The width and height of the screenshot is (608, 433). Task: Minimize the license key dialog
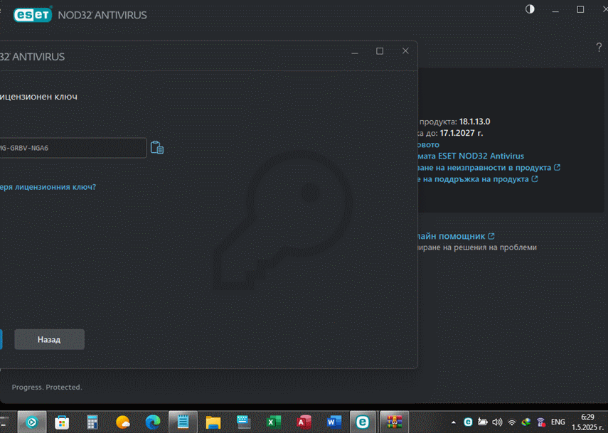click(x=354, y=52)
